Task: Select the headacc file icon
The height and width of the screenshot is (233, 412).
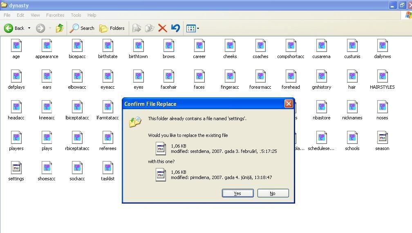Action: [x=16, y=107]
